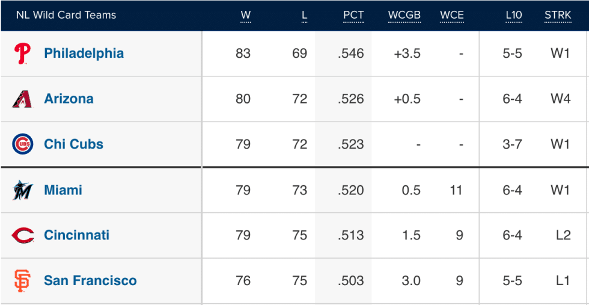The height and width of the screenshot is (305, 589).
Task: Open the San Francisco team link
Action: pyautogui.click(x=90, y=280)
